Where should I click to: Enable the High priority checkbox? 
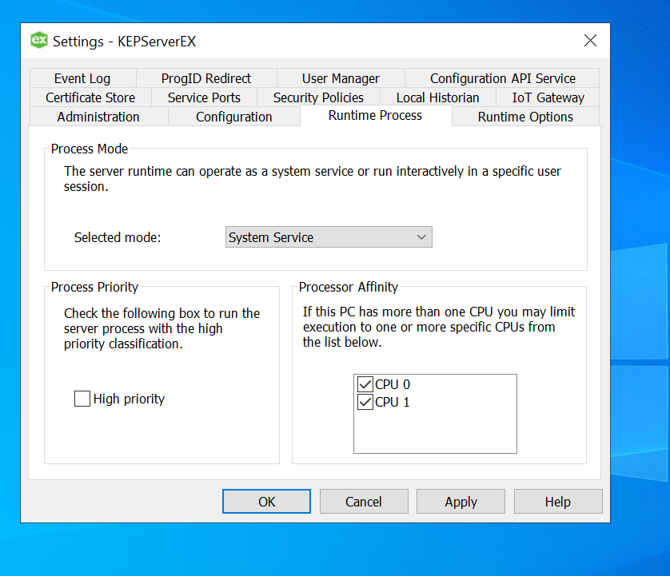tap(82, 399)
